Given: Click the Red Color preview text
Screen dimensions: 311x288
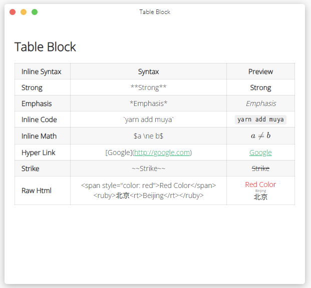Looking at the screenshot, I should 260,184.
